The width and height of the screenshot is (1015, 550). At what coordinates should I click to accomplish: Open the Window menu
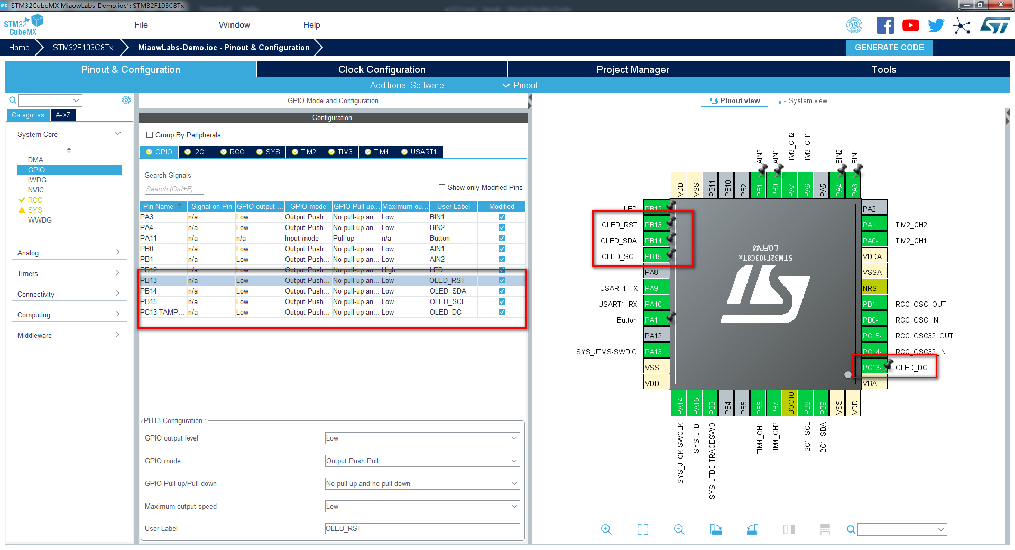[234, 25]
